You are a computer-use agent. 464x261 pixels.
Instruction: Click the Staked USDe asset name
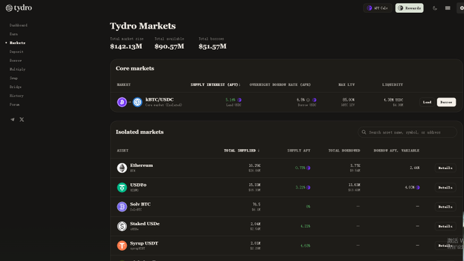click(x=145, y=224)
